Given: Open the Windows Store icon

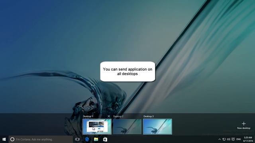Looking at the screenshot, I should [x=105, y=139].
